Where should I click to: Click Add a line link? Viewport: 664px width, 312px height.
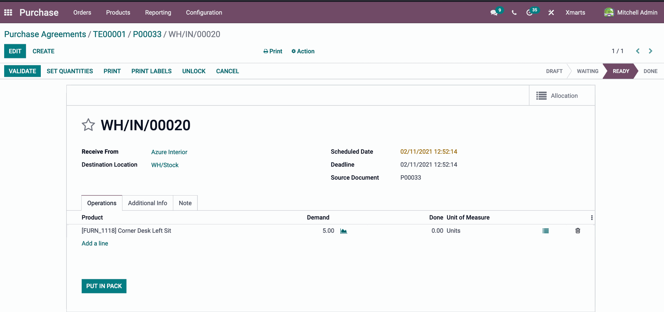(x=95, y=243)
